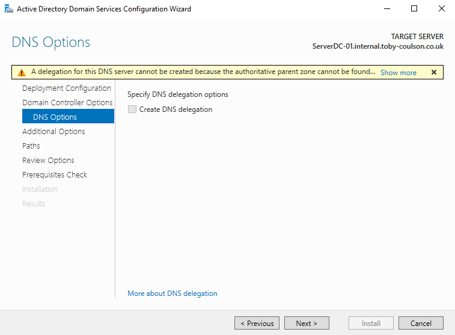Click the DNS delegation warning message text
455x335 pixels.
[203, 72]
